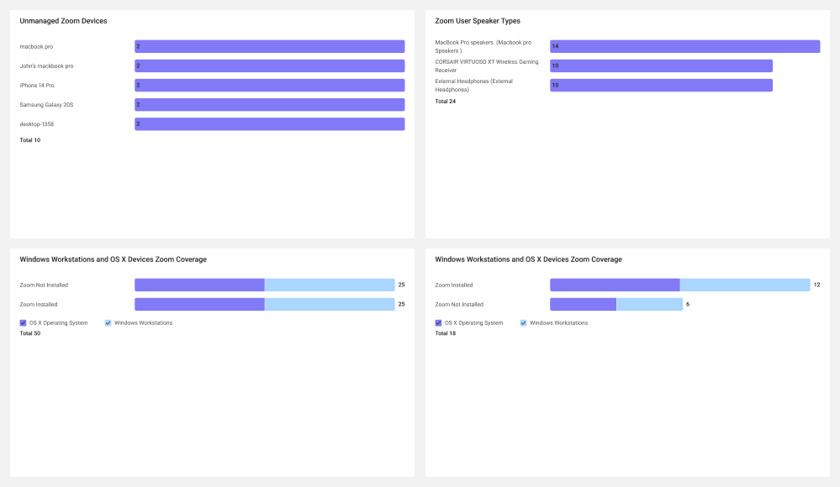840x487 pixels.
Task: Click the 'CORSAIR VIRTUOSO XT Wireless Gaming Receiver' label
Action: click(487, 65)
